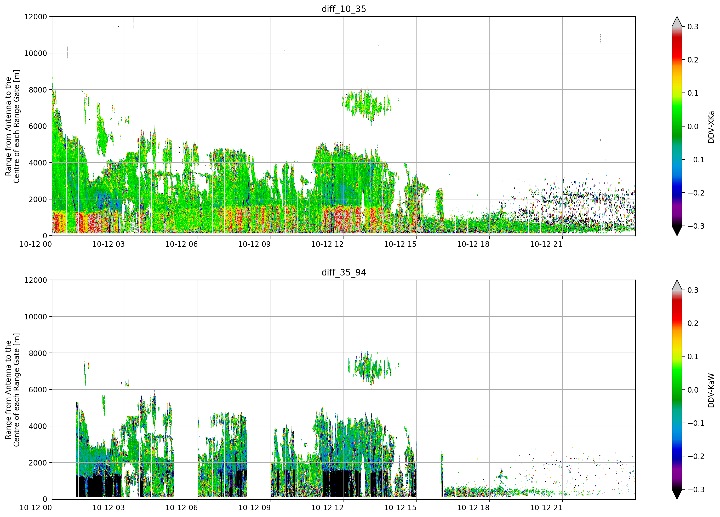Click the DDV-XKa colorbar label

[x=711, y=127]
